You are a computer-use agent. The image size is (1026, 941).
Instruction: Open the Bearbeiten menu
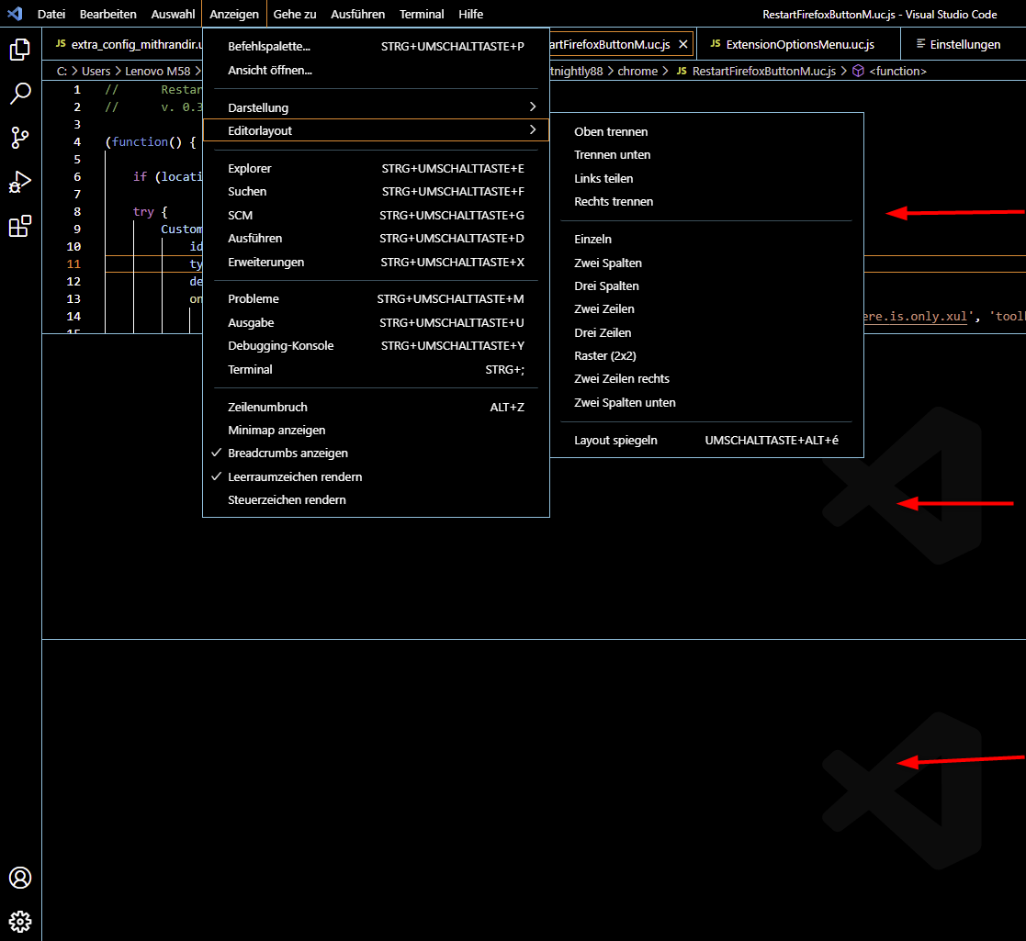click(x=108, y=14)
